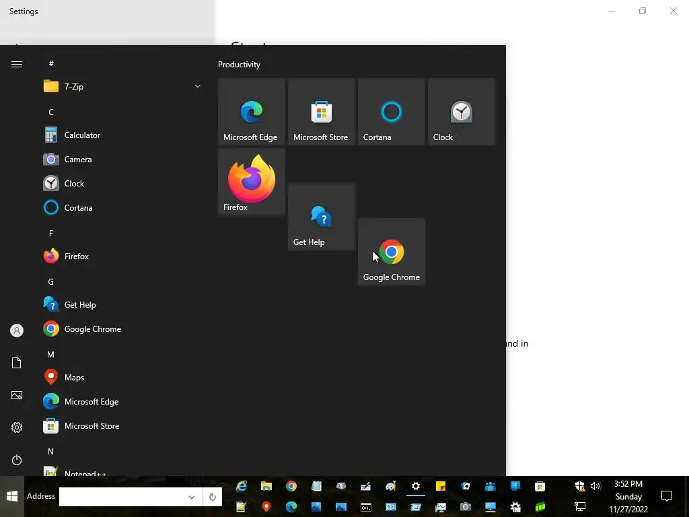This screenshot has width=689, height=517.
Task: Launch the large Firefox tile
Action: pyautogui.click(x=252, y=182)
